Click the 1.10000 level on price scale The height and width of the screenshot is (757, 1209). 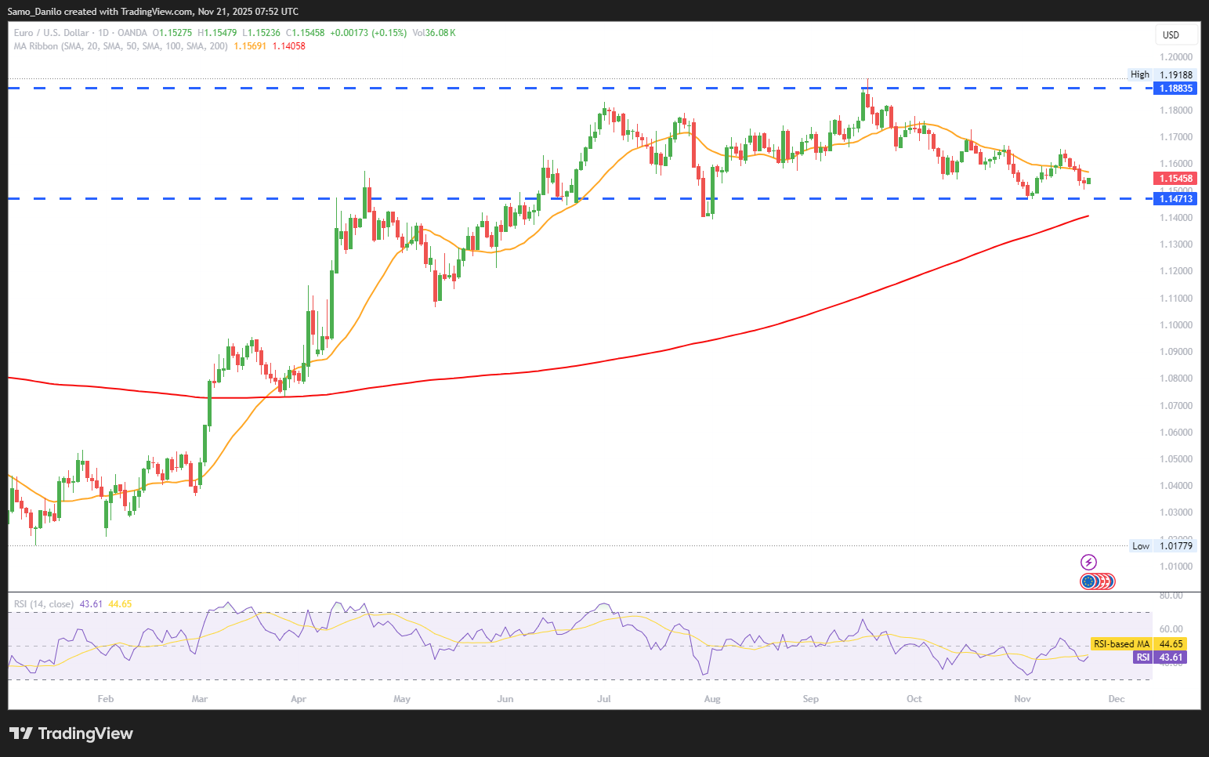pos(1175,325)
